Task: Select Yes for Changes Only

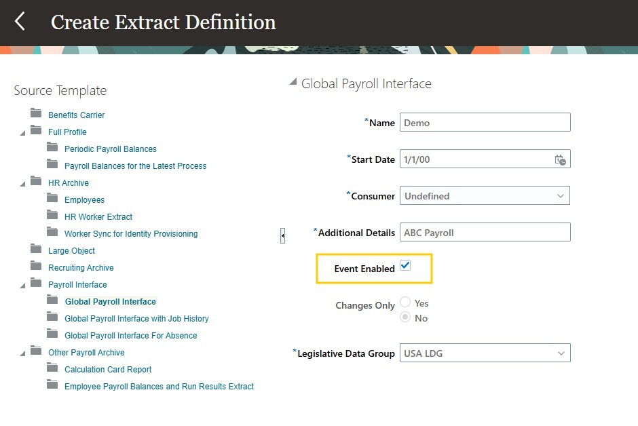Action: pos(405,302)
